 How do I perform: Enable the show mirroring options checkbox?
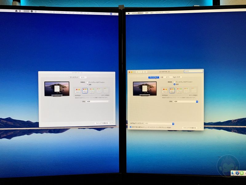130,127
